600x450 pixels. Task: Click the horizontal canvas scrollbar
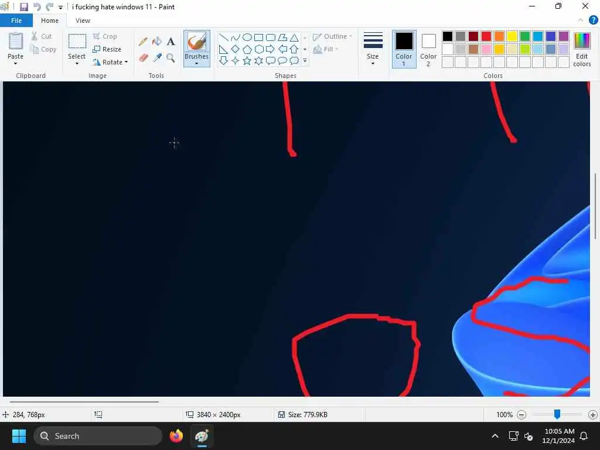point(84,402)
